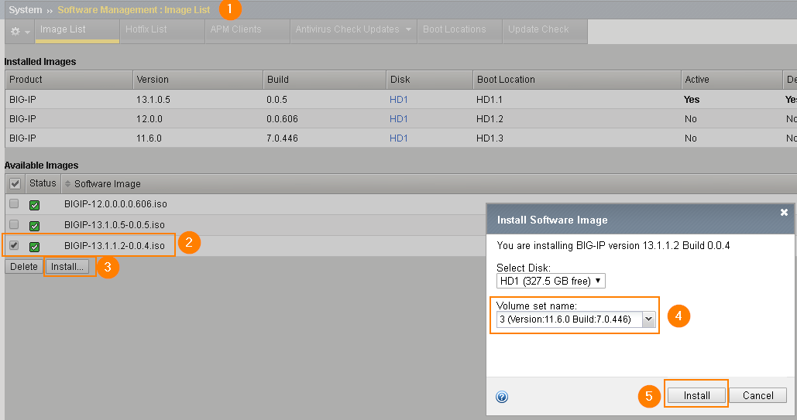
Task: Open the Select Disk dropdown
Action: click(551, 281)
